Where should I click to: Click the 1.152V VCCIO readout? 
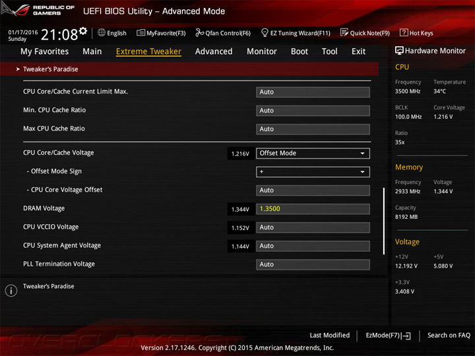click(x=241, y=228)
